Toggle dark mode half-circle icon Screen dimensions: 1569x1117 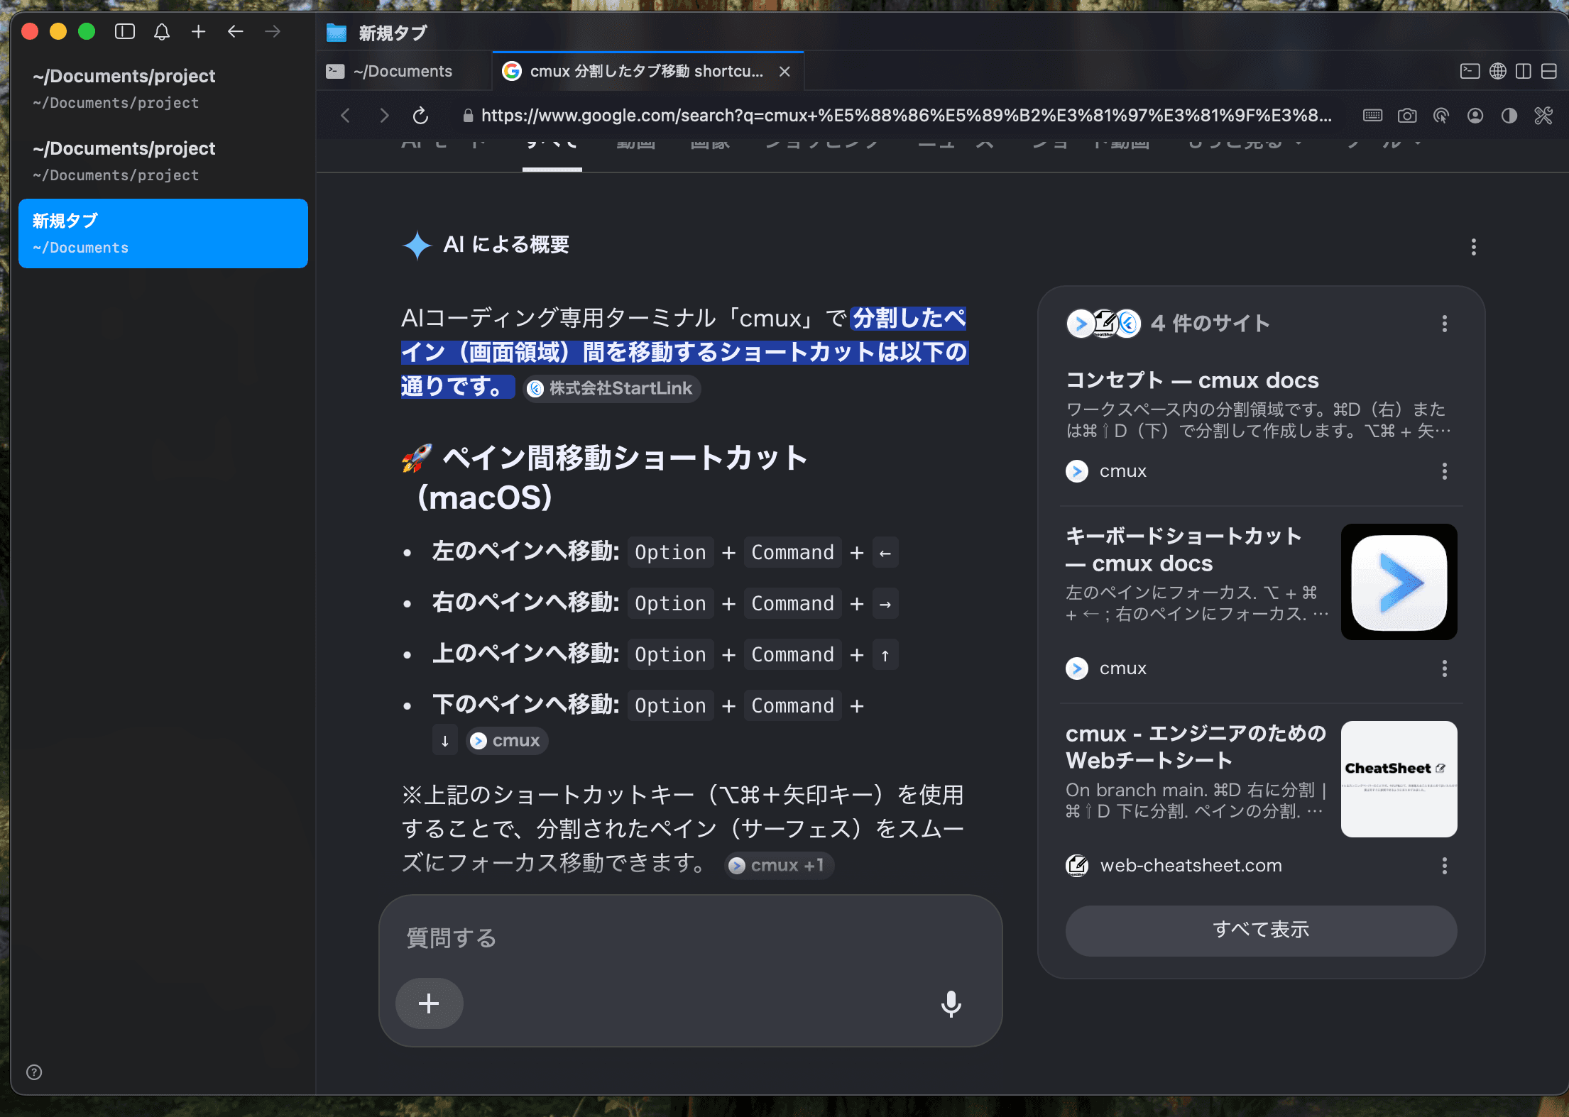click(1509, 115)
